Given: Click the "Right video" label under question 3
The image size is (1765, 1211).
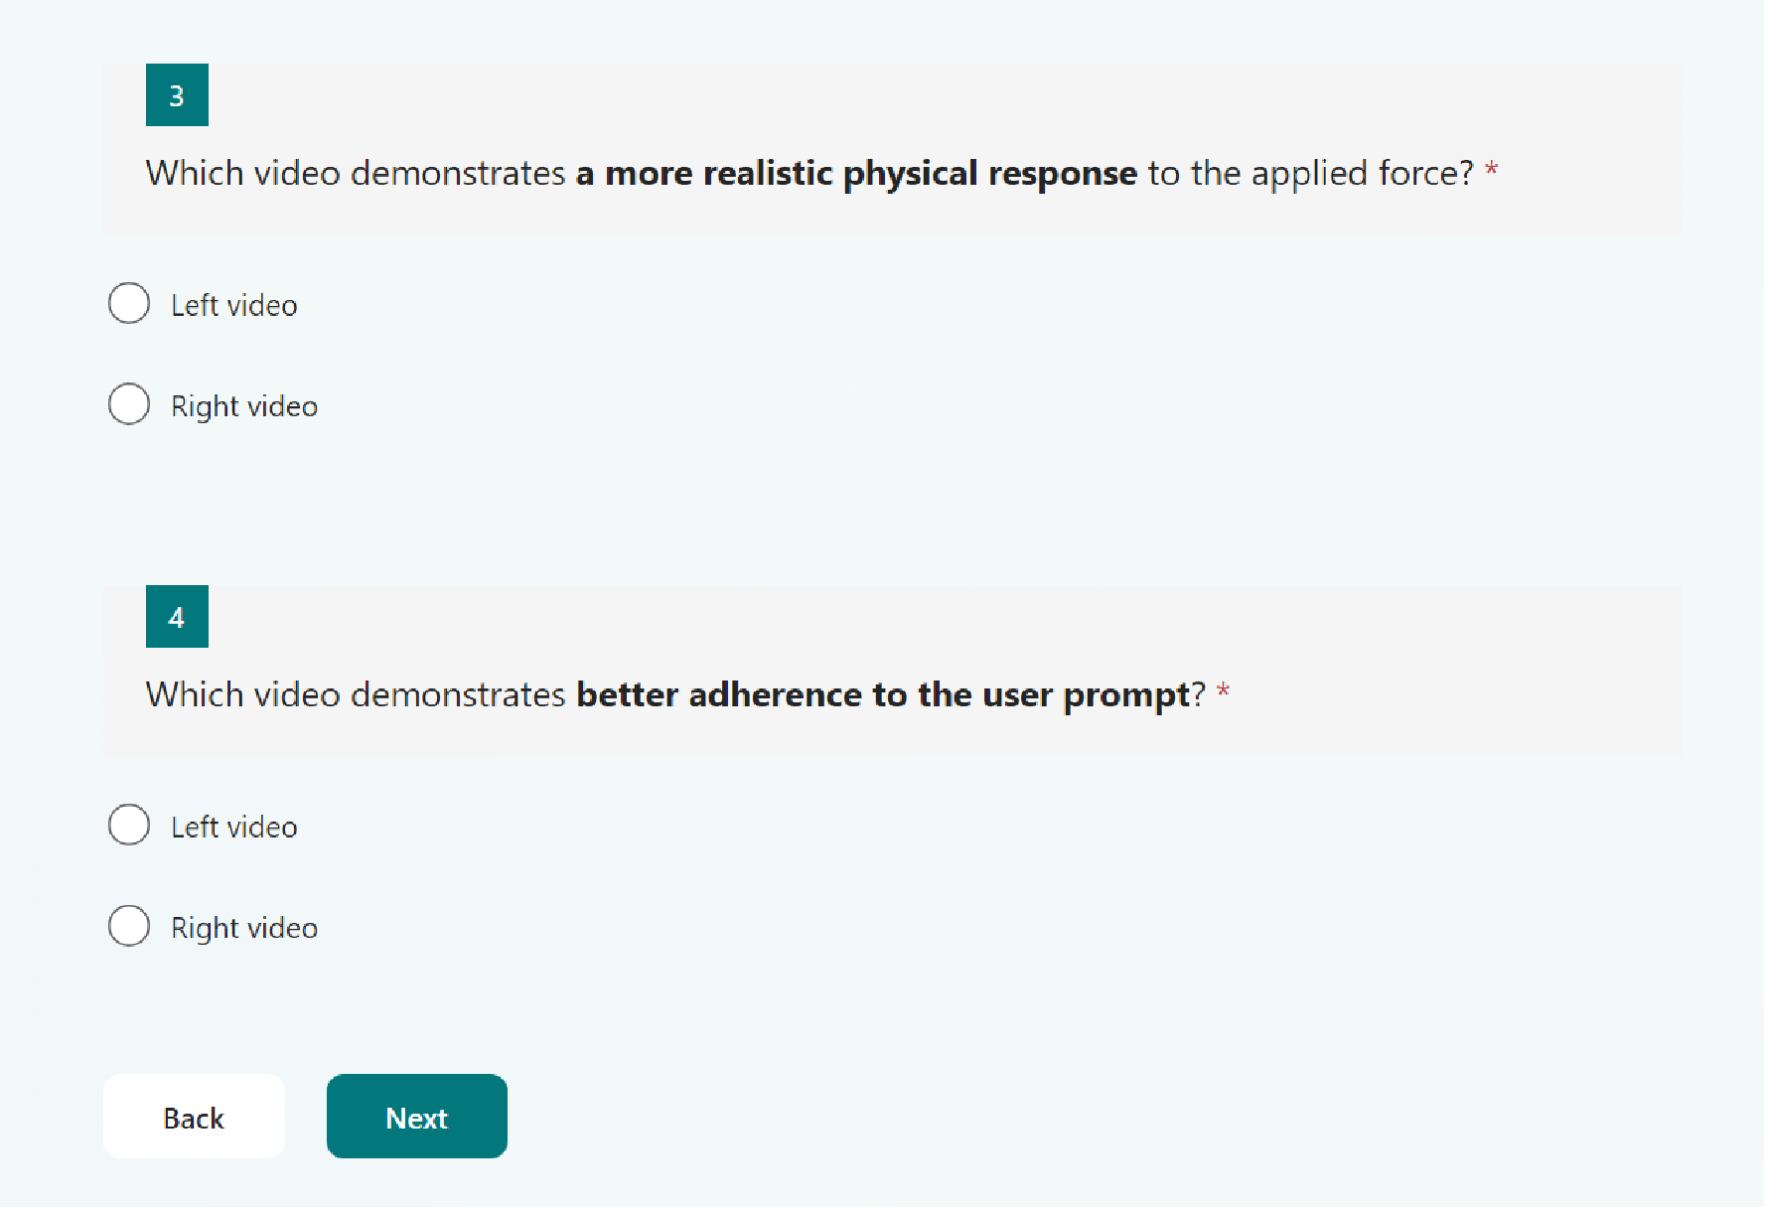Looking at the screenshot, I should (x=244, y=406).
